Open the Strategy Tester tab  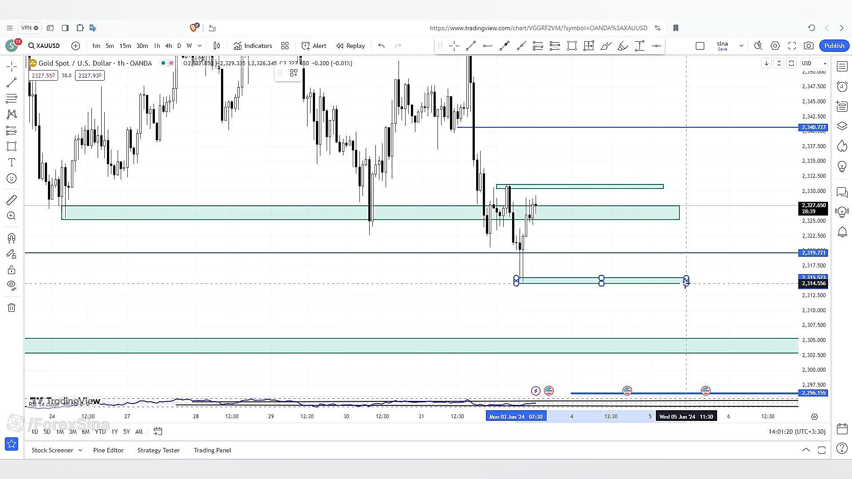[x=158, y=450]
